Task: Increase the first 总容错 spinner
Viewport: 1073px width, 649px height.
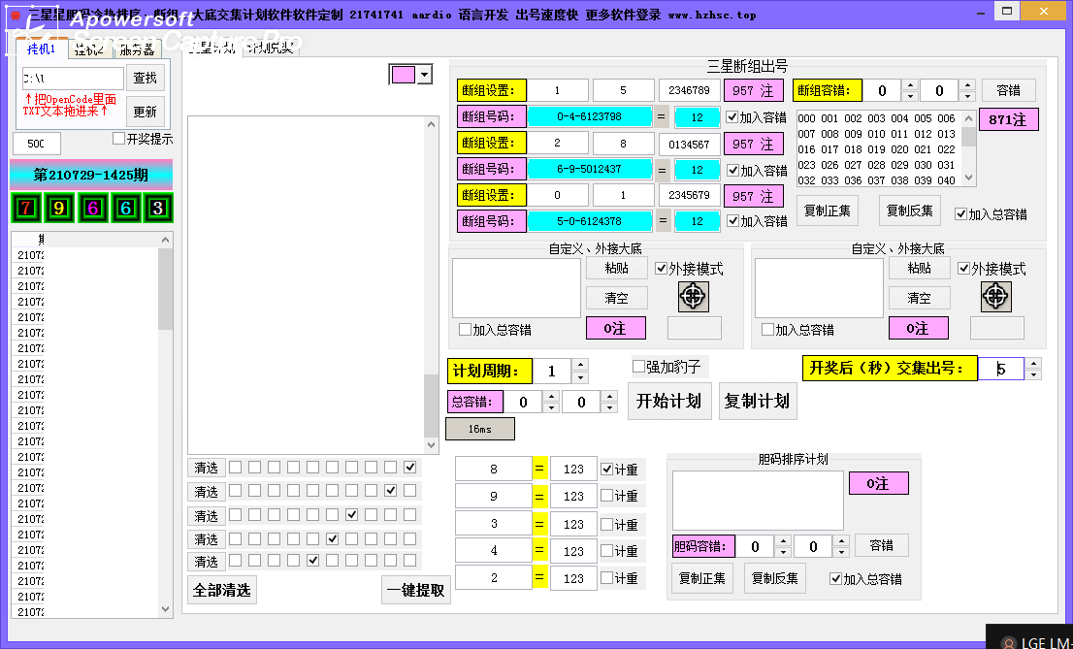Action: click(x=551, y=396)
